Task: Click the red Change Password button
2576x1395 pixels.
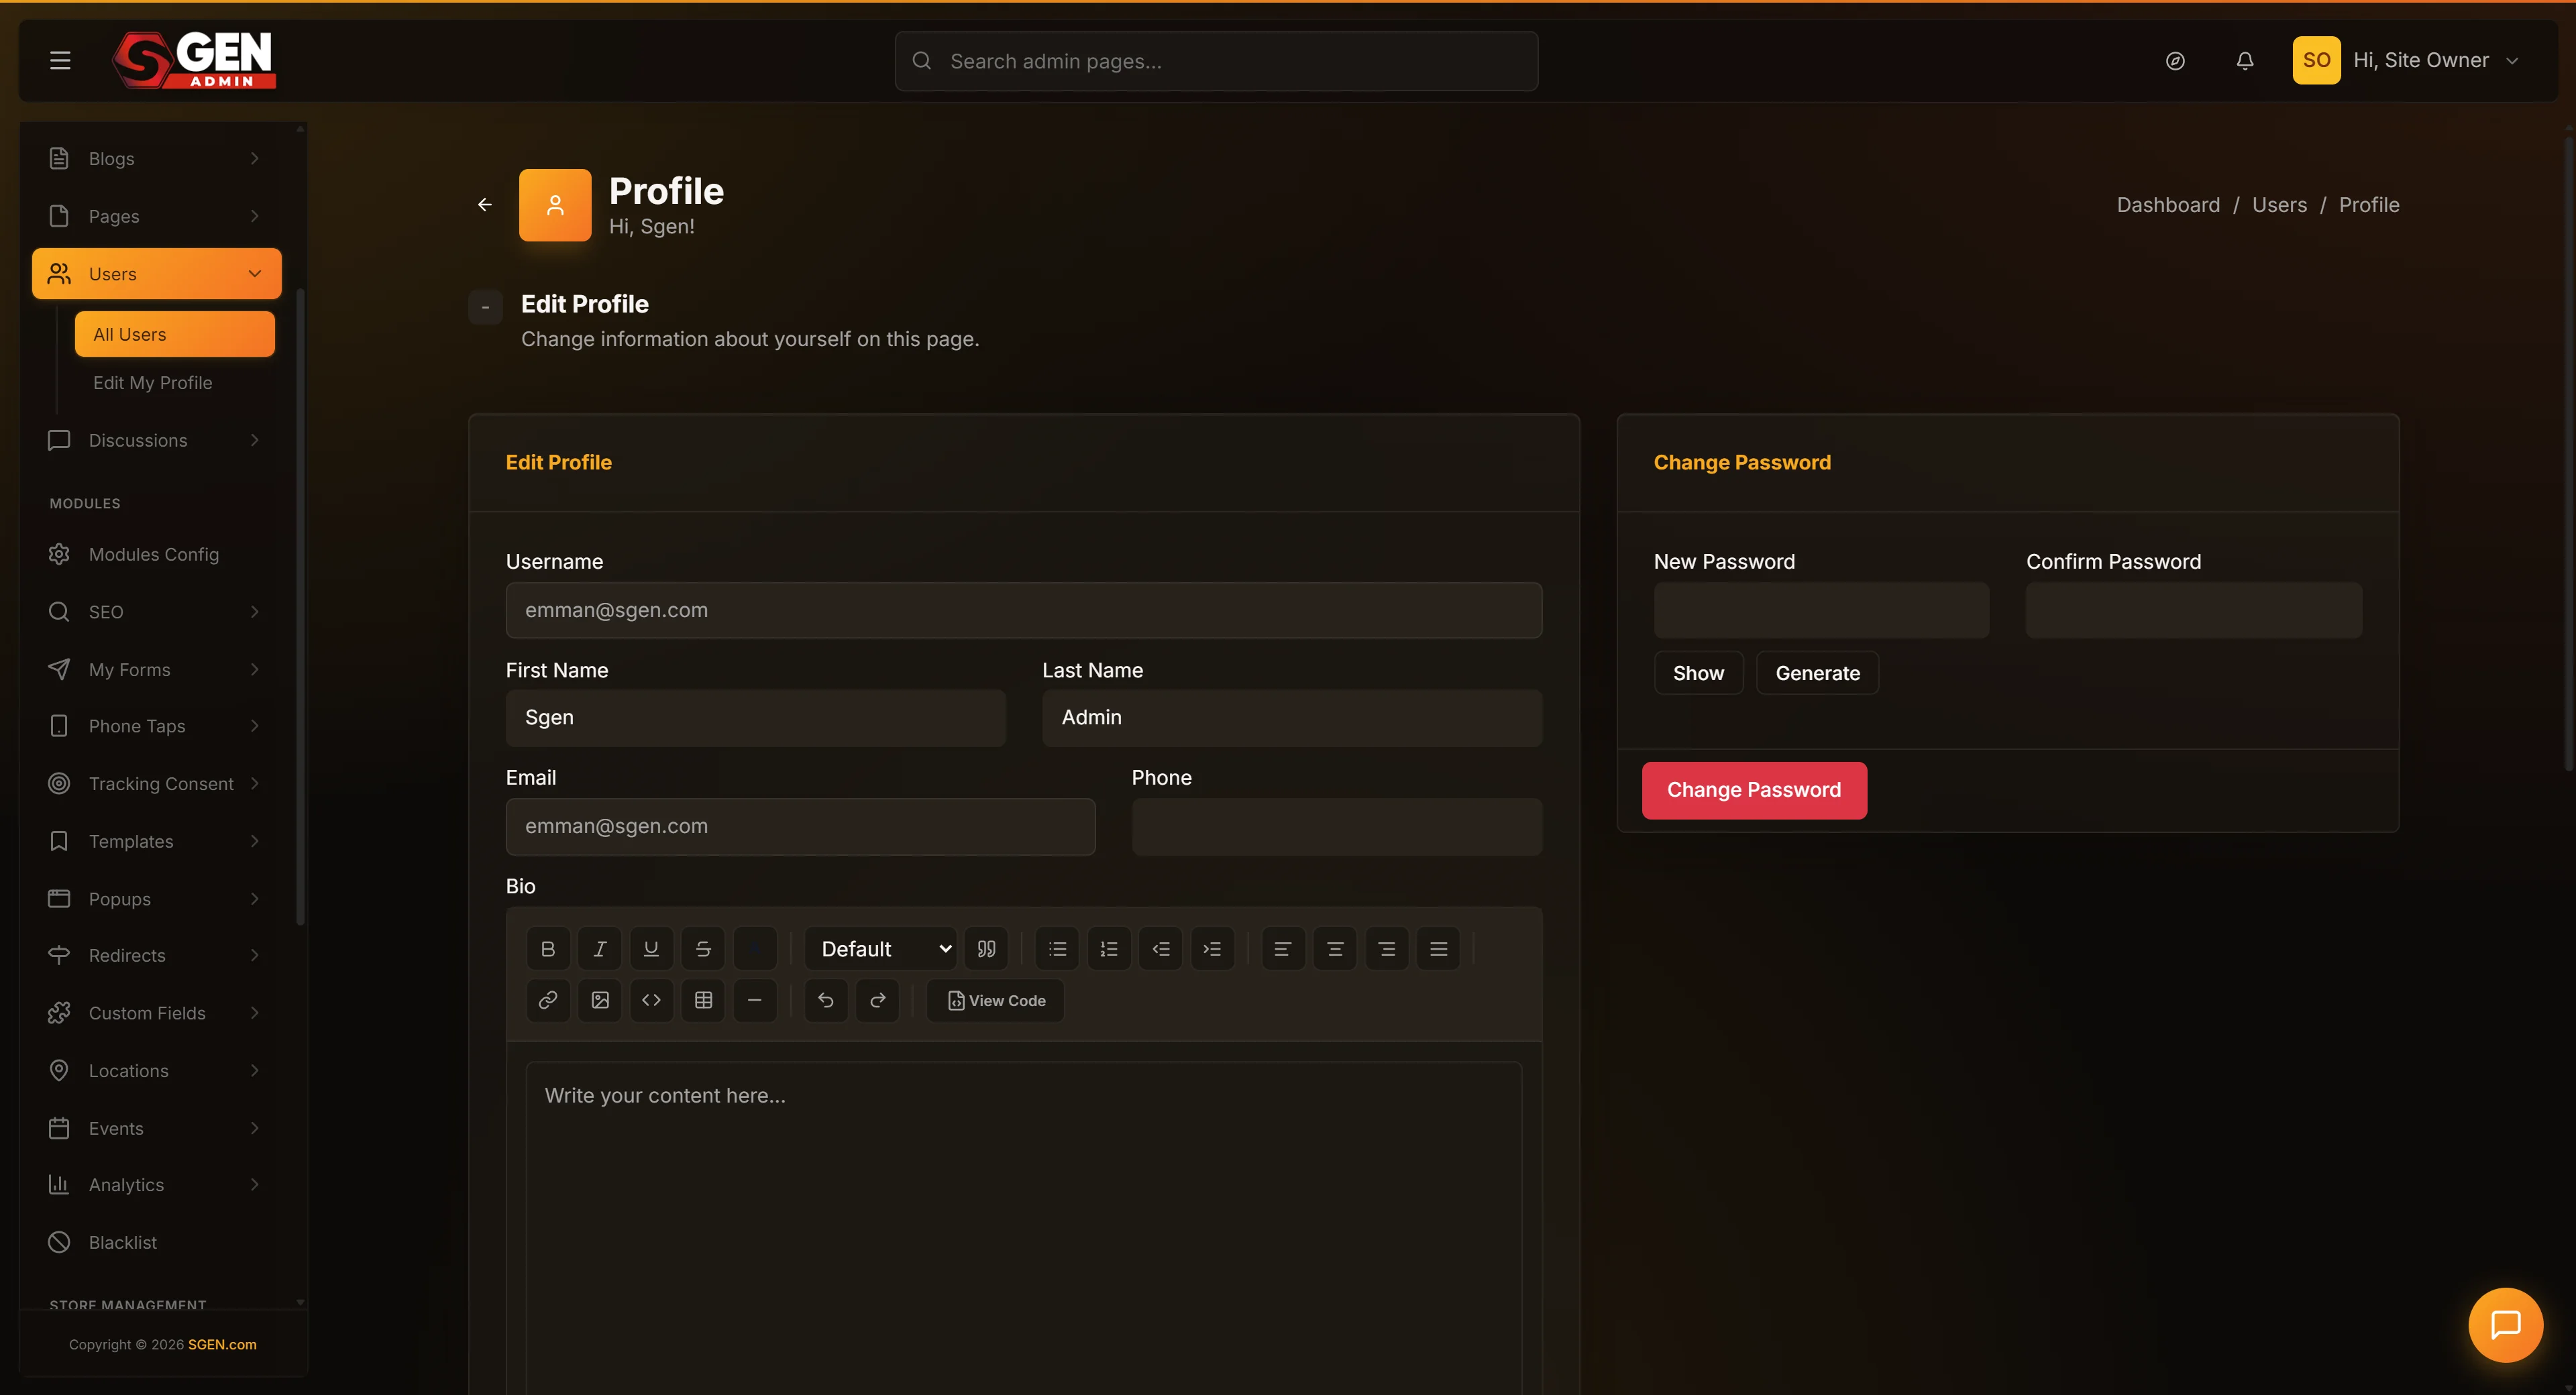Action: click(1754, 790)
